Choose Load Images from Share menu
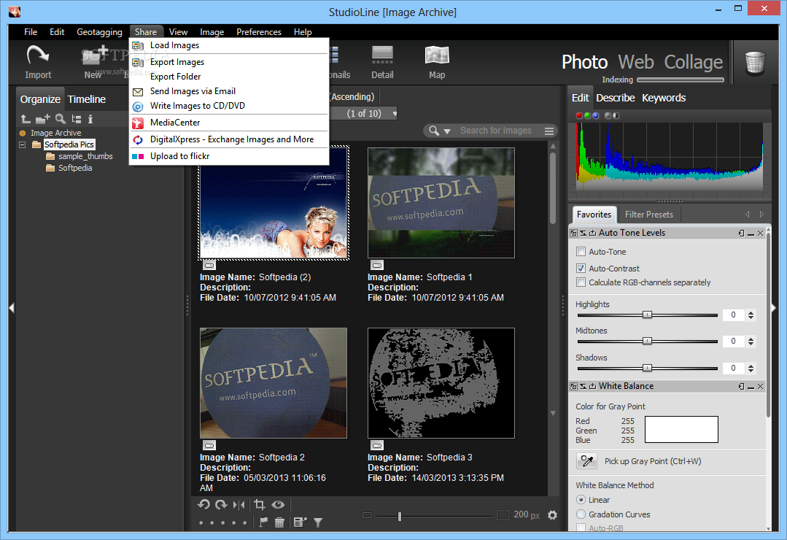The image size is (787, 540). click(x=229, y=45)
